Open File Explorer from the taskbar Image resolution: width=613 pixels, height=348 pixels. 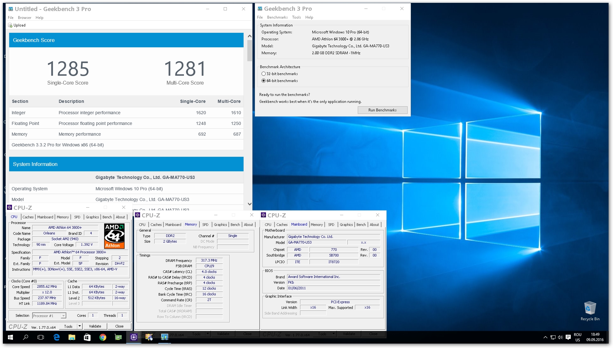point(72,337)
